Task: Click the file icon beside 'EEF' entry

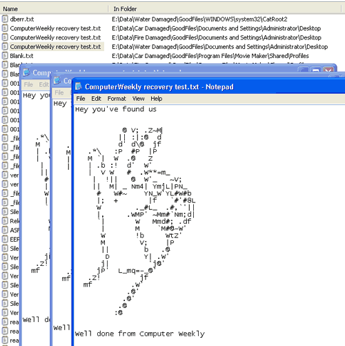Action: click(x=5, y=240)
